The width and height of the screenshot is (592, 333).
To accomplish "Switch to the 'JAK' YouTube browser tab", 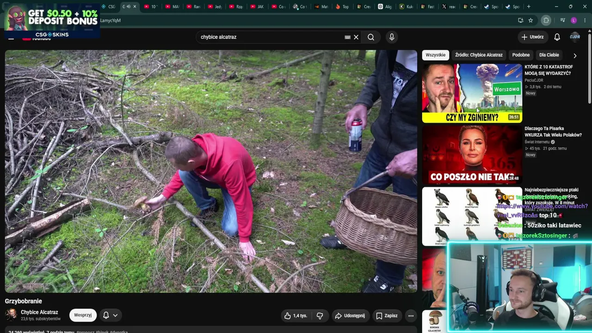I will (x=257, y=6).
